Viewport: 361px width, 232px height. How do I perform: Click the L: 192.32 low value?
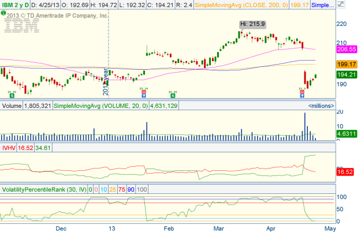(x=132, y=5)
